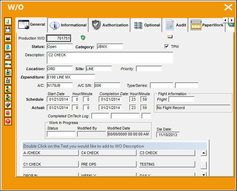Click the Modified Date field
This screenshot has height=191, width=237.
pyautogui.click(x=129, y=134)
